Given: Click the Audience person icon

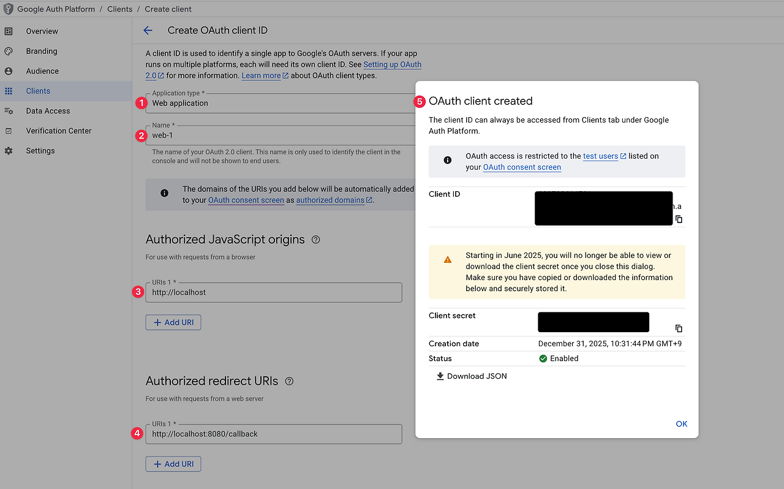Looking at the screenshot, I should (x=9, y=71).
